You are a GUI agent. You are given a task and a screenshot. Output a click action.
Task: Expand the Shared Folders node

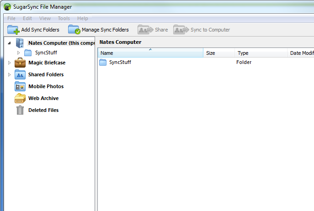click(9, 74)
